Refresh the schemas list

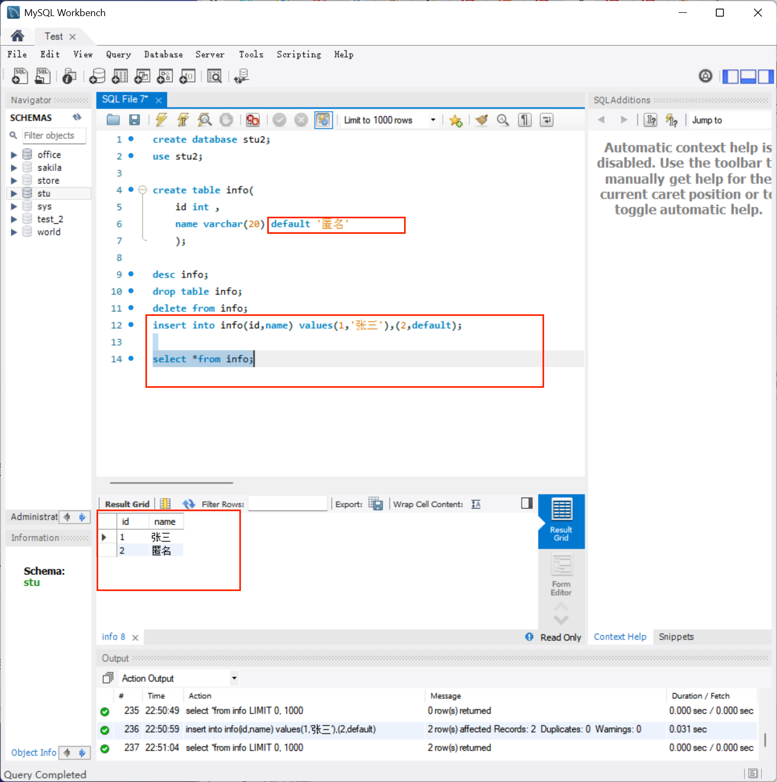pos(77,117)
